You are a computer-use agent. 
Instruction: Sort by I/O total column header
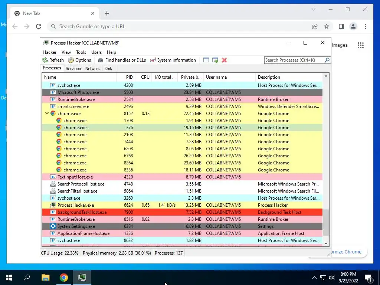coord(165,77)
